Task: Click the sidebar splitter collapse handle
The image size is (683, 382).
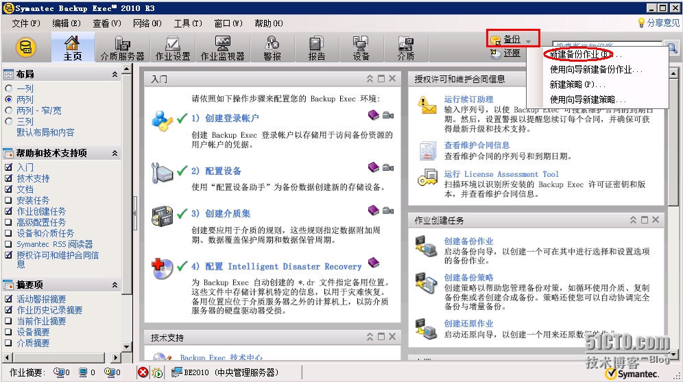Action: 135,213
